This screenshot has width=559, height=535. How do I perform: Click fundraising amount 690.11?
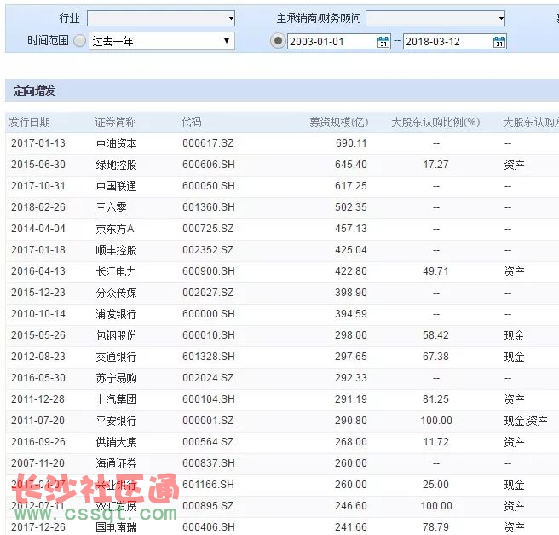coord(351,143)
